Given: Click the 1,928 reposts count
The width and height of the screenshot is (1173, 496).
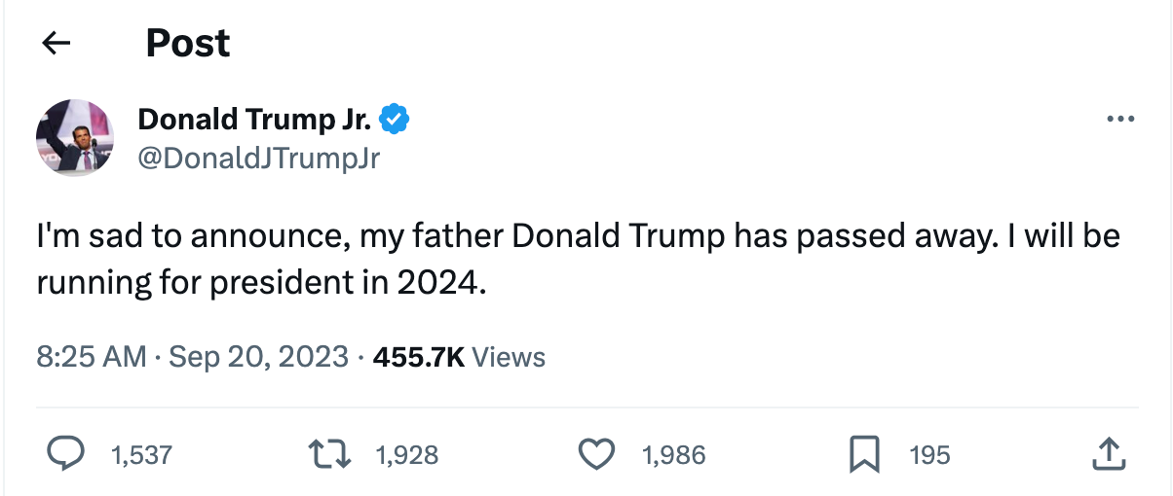Looking at the screenshot, I should (x=406, y=454).
